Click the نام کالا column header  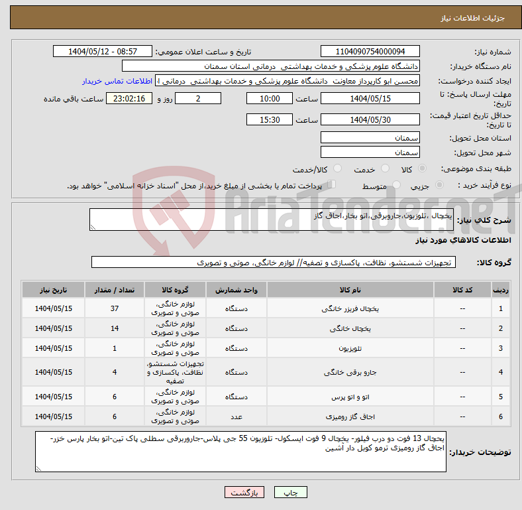350,290
